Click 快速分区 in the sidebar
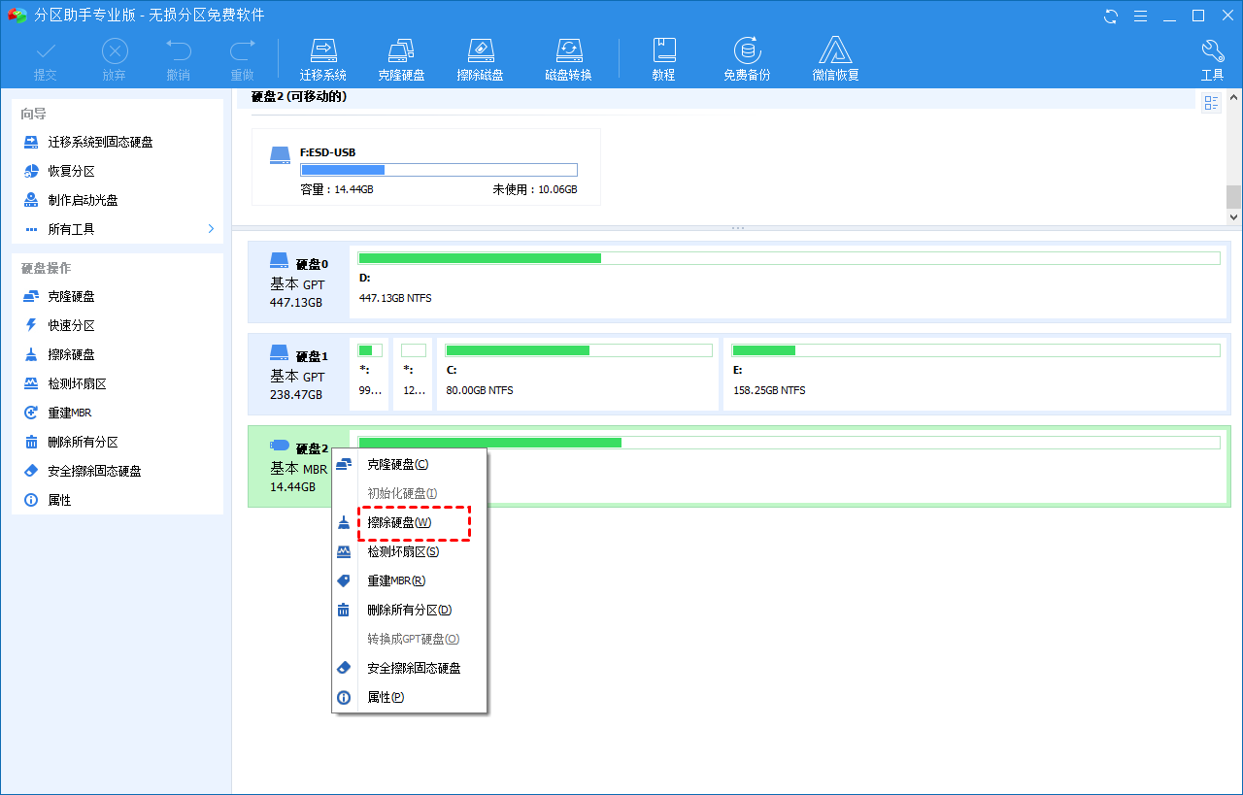This screenshot has height=795, width=1243. [71, 325]
